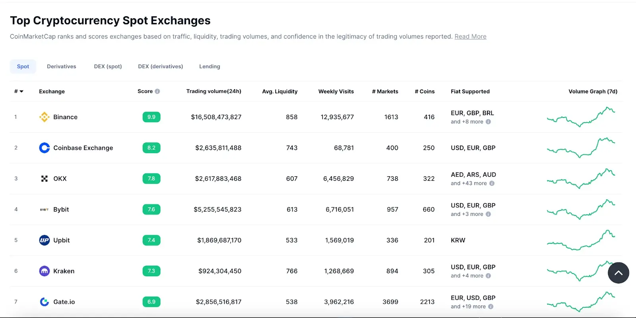Viewport: 636px width, 318px height.
Task: Click Coinbase trading volume $2,635,811,488
Action: [x=218, y=148]
